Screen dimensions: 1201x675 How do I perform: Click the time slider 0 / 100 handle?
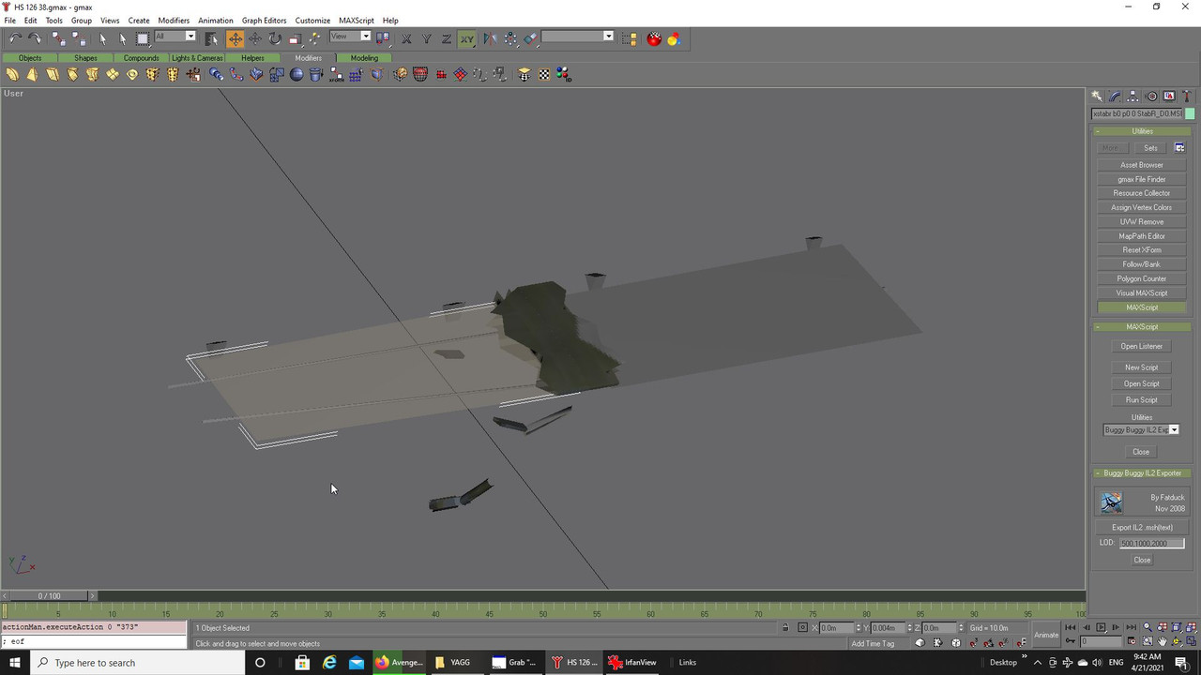[x=49, y=595]
